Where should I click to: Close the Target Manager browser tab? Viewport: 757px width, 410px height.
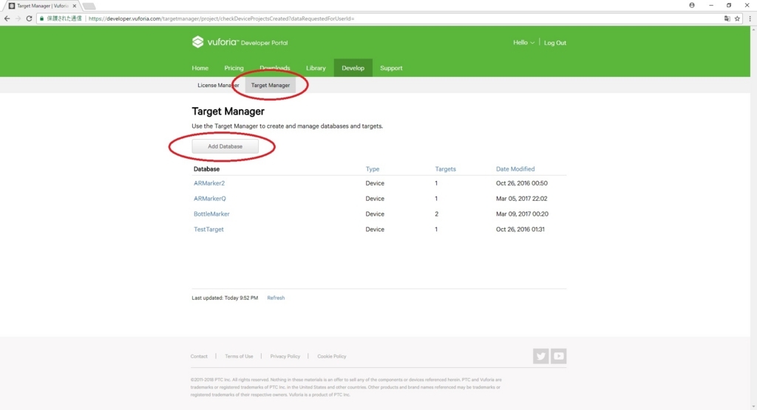pyautogui.click(x=75, y=6)
